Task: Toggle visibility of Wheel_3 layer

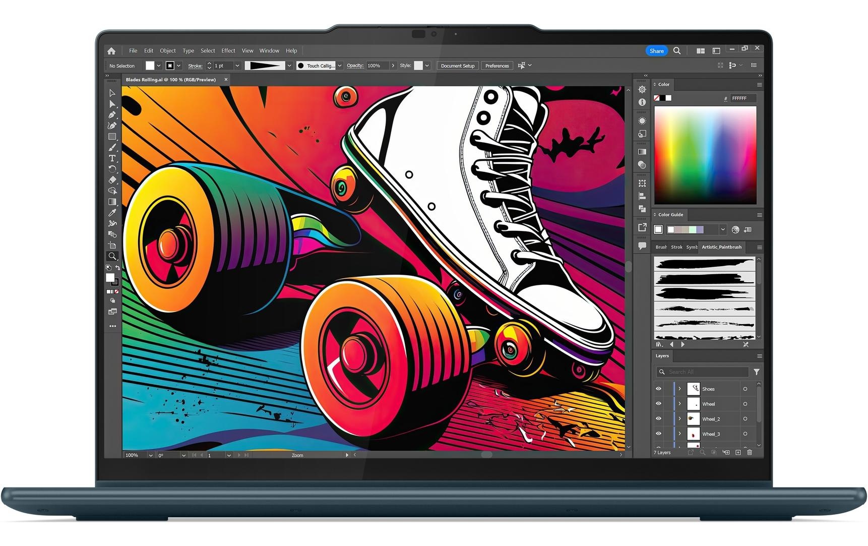Action: [658, 434]
